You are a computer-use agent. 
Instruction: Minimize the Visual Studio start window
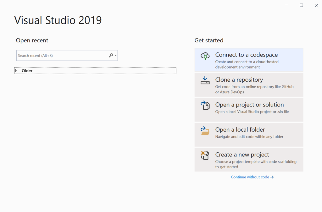tap(286, 5)
